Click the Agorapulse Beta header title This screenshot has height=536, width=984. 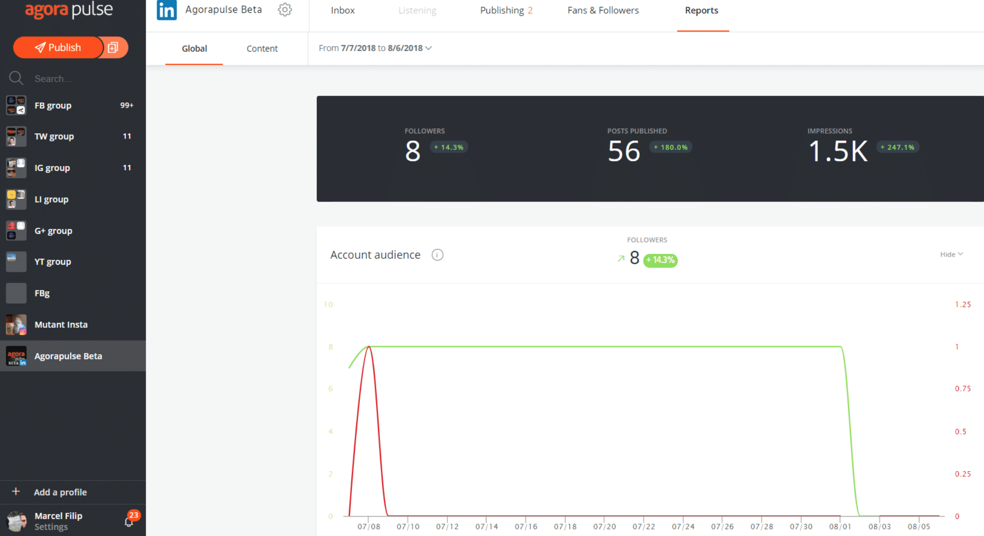pos(223,9)
